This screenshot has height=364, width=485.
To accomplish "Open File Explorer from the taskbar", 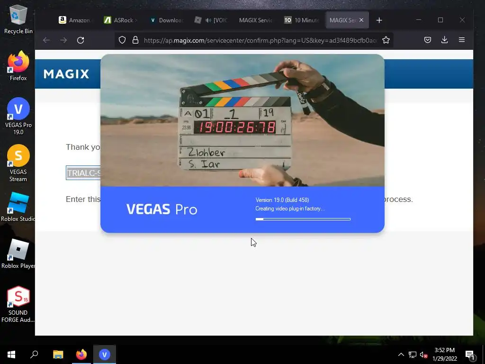I will (58, 354).
